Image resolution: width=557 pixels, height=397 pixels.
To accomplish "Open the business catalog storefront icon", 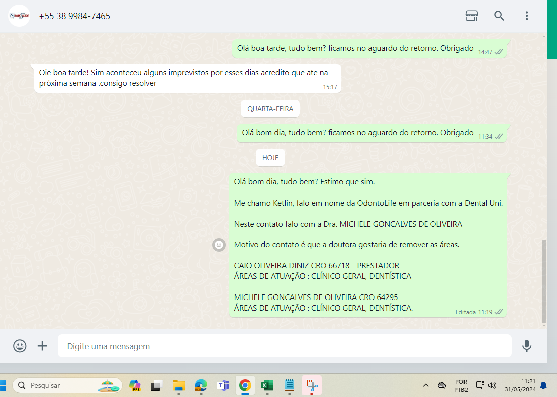I will (472, 16).
